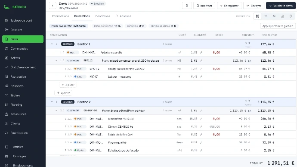The width and height of the screenshot is (297, 167).
Task: Open Facturation in the sidebar
Action: pos(18,76)
